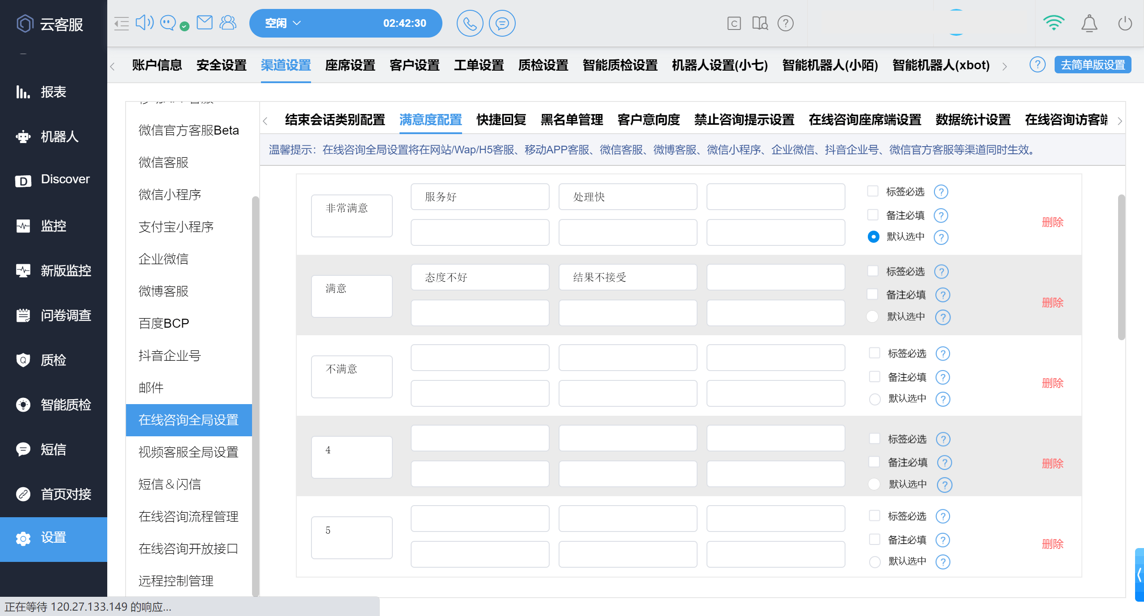The height and width of the screenshot is (616, 1144).
Task: Click 去简单版设置 button
Action: point(1093,65)
